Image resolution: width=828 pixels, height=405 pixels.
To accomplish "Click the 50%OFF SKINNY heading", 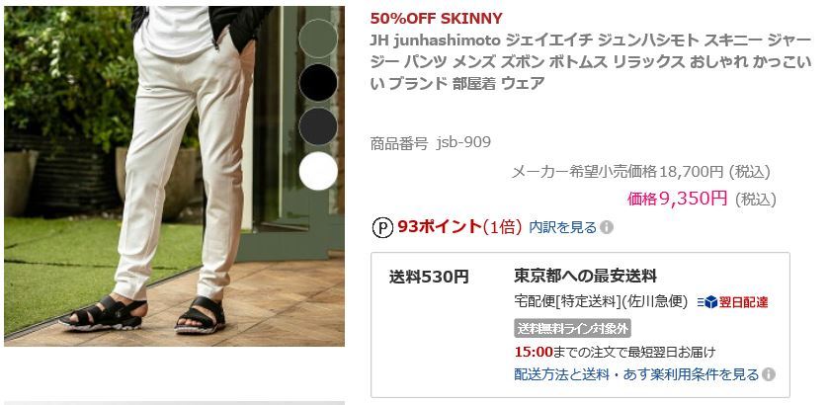I will pos(436,19).
